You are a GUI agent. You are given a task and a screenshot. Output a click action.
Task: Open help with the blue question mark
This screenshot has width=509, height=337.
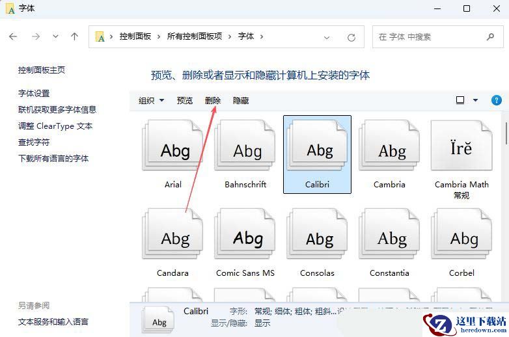click(497, 100)
